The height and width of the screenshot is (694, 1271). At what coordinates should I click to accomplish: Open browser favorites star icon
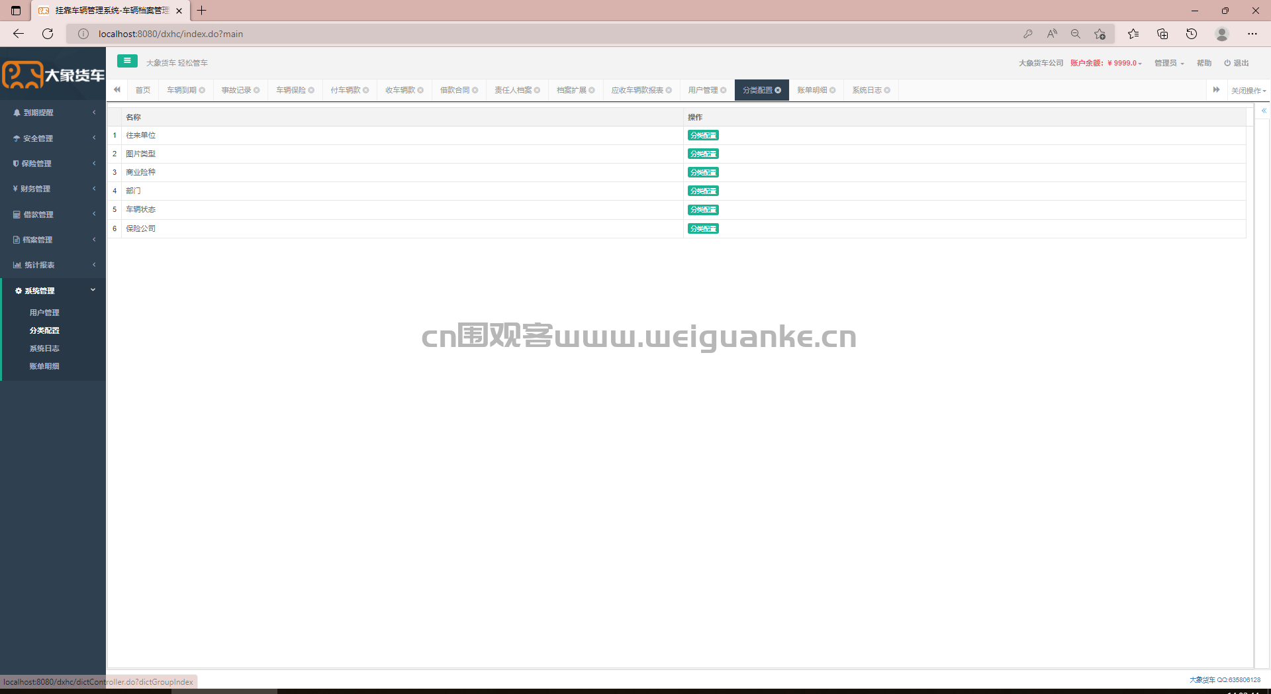coord(1133,34)
